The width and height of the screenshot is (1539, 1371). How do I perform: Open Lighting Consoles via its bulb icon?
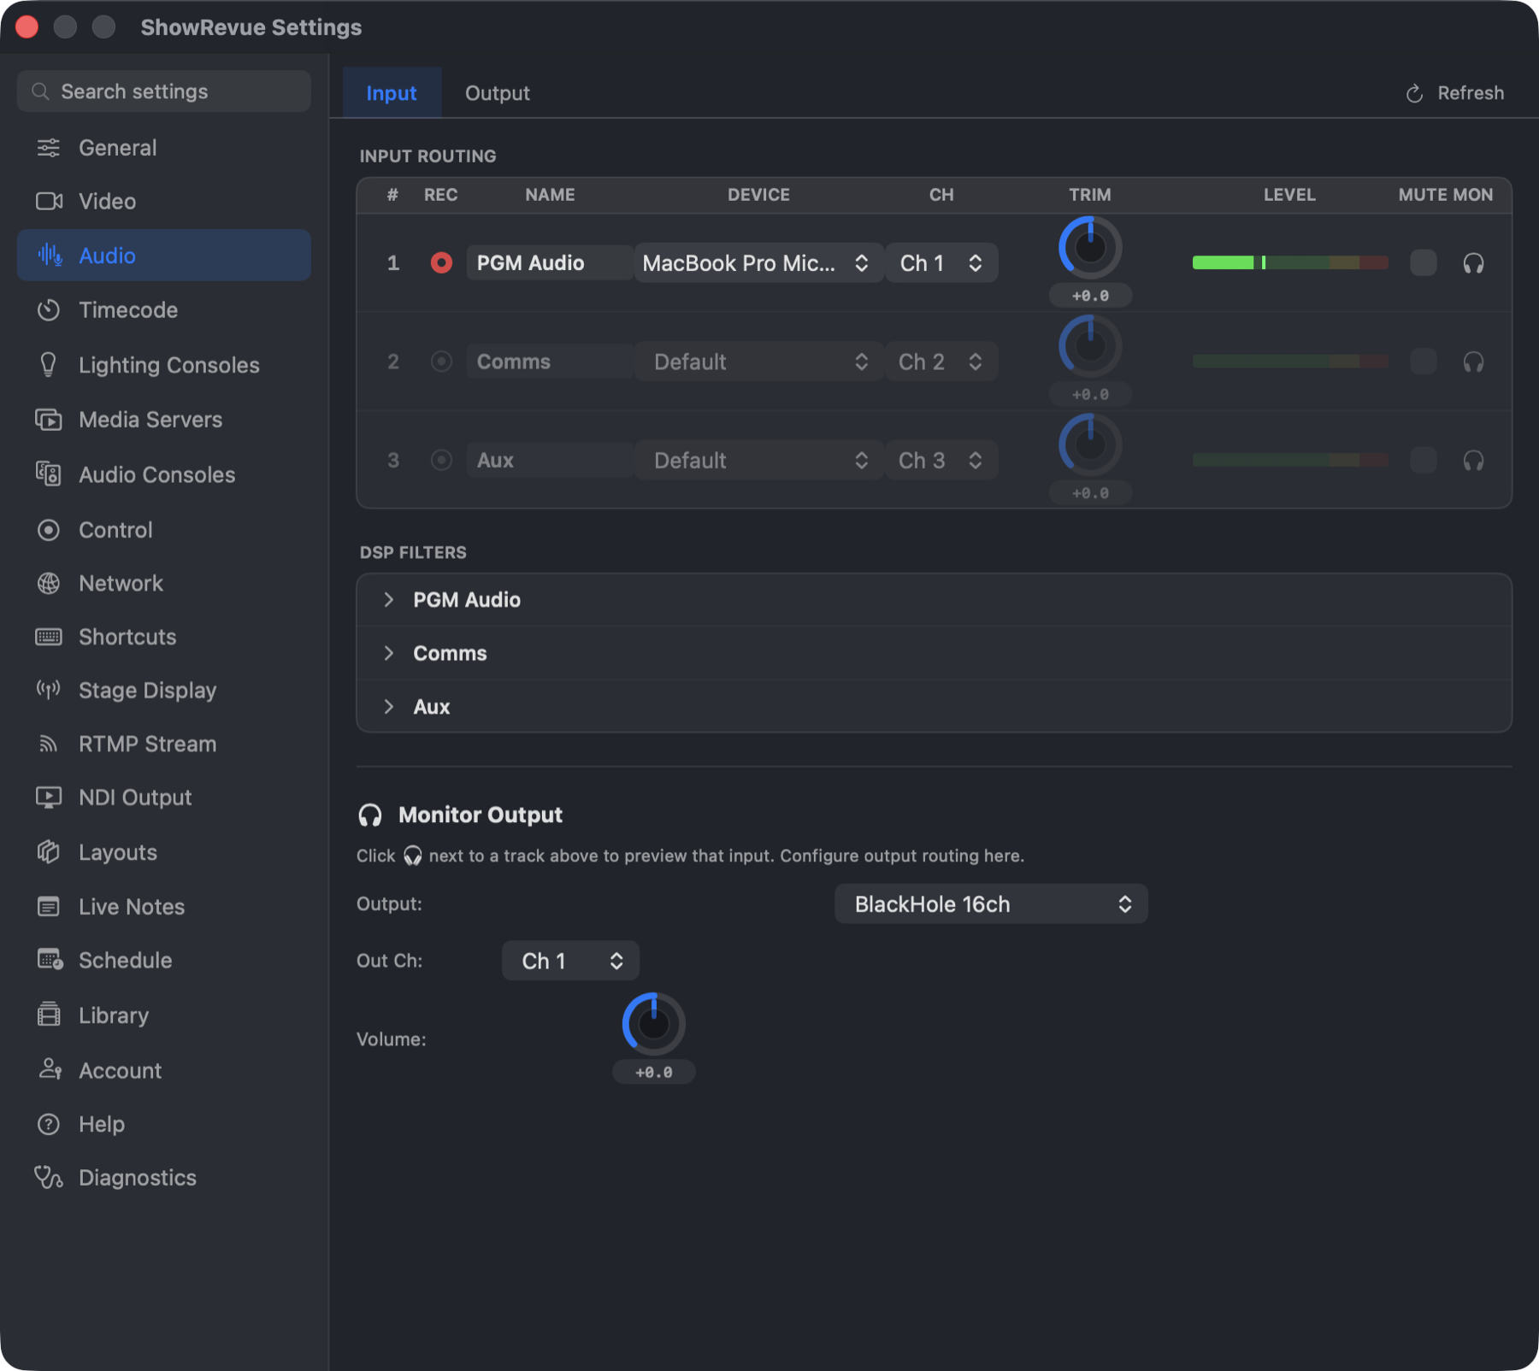[x=49, y=365]
